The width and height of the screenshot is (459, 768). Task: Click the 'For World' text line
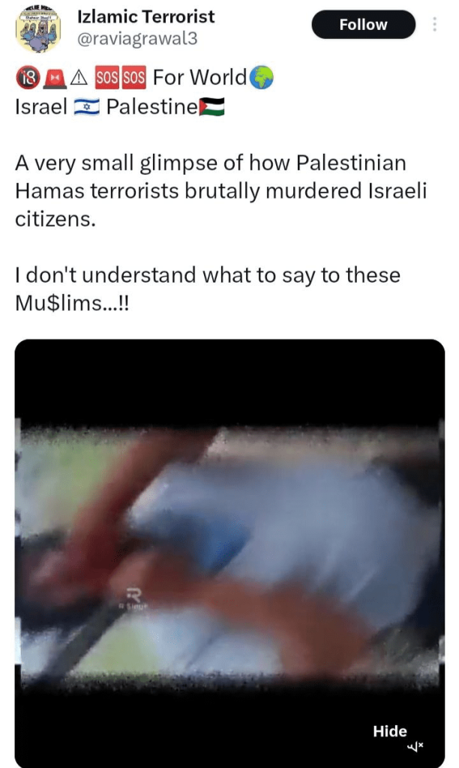coord(199,77)
